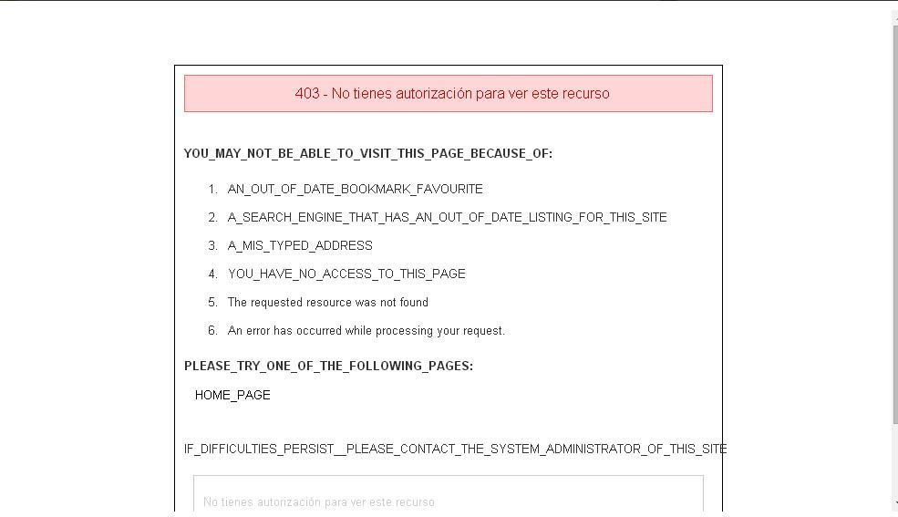
Task: Select the YOU_MAY_NOT_BE_ABLE_TO_VISIT_THIS_PAGE heading
Action: tap(368, 153)
